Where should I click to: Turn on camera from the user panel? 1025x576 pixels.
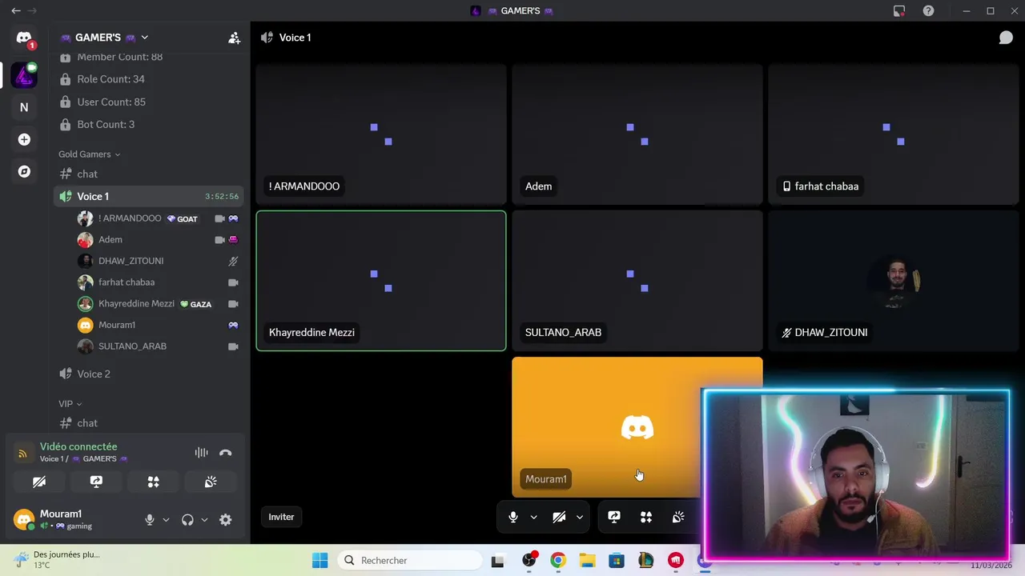[x=38, y=482]
